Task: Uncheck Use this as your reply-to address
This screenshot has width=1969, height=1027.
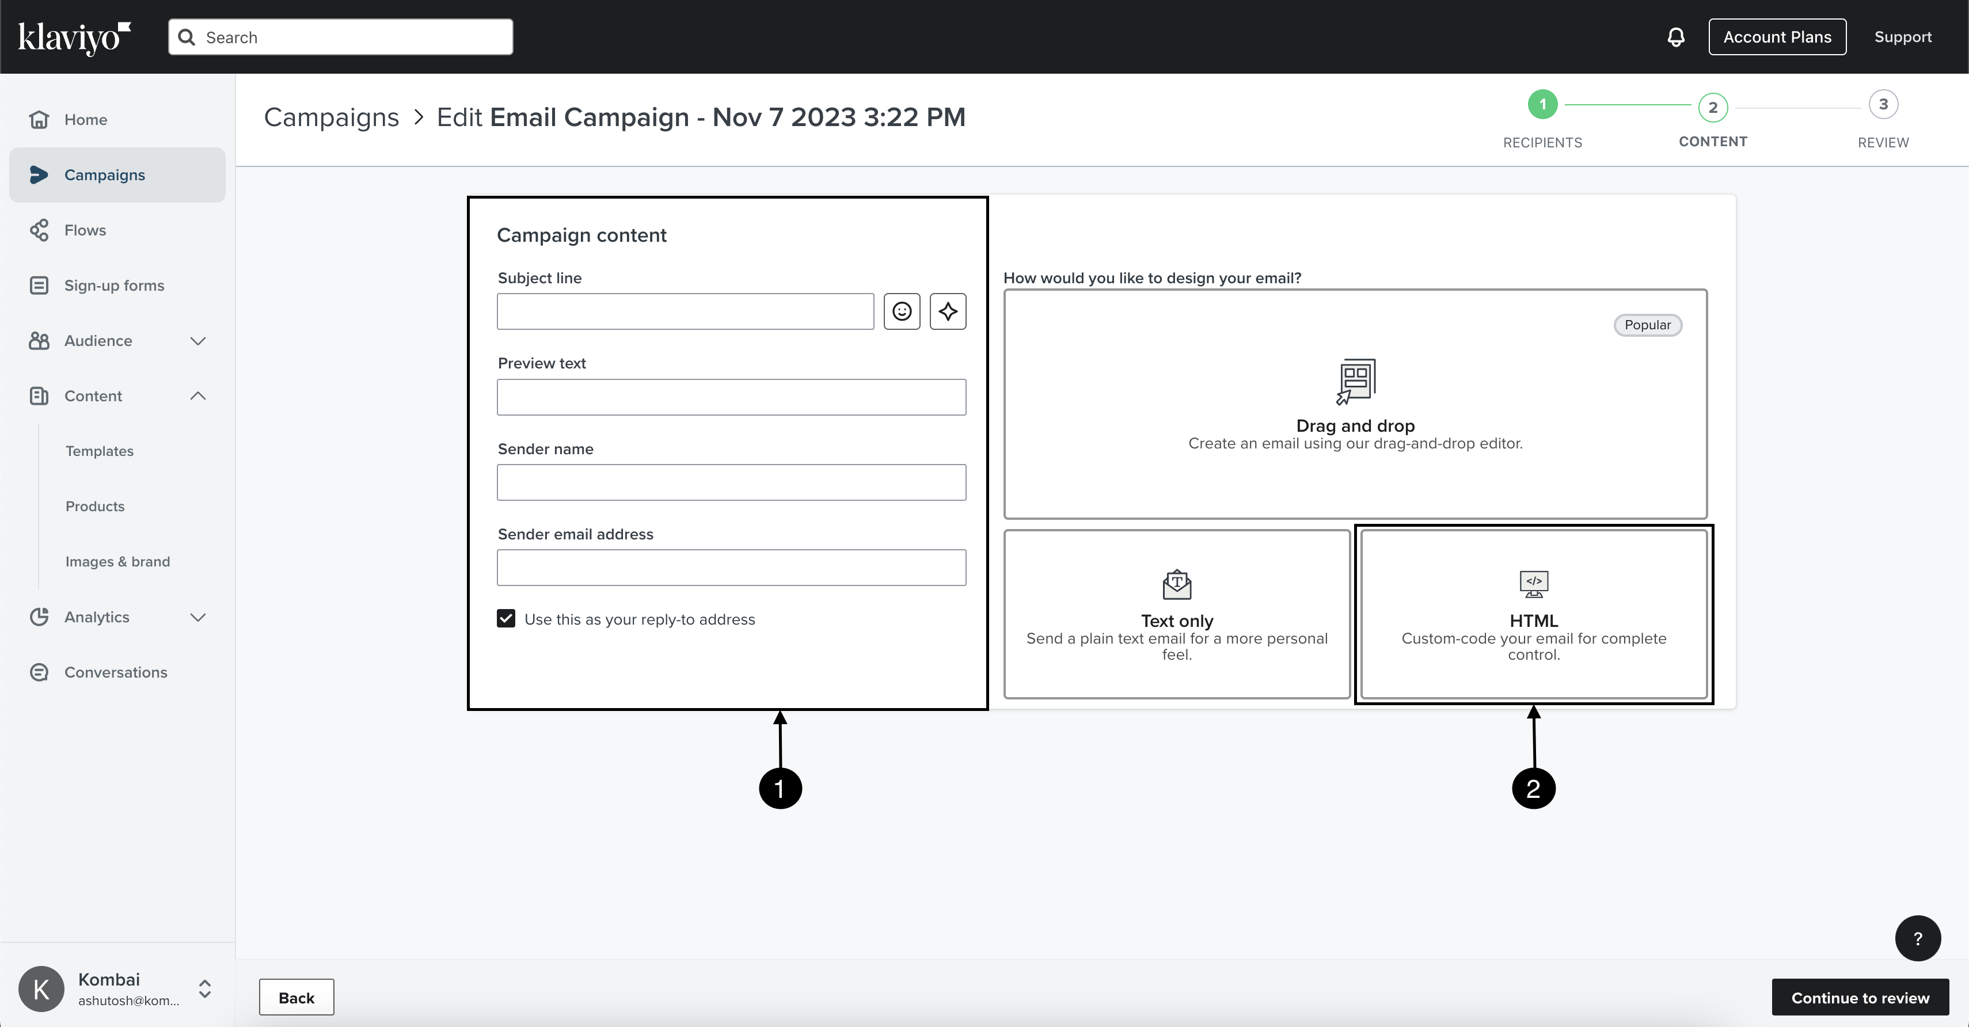Action: pos(506,618)
